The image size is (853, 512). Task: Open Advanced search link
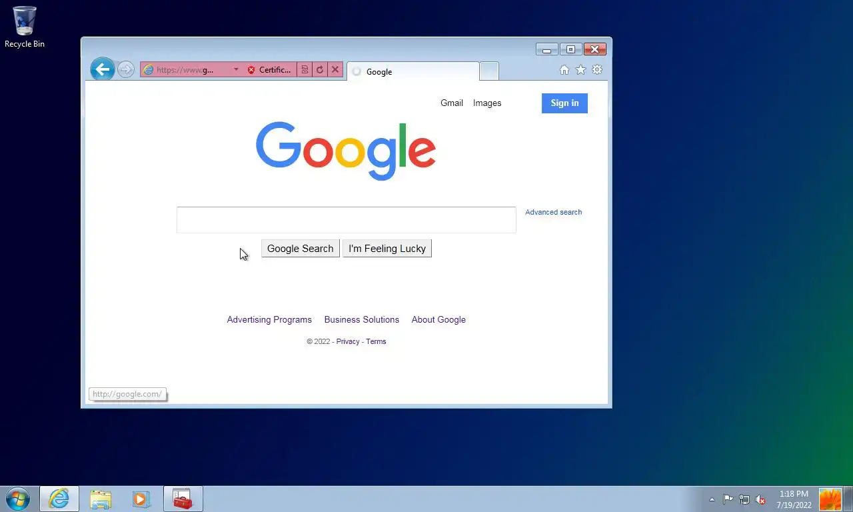pyautogui.click(x=554, y=212)
